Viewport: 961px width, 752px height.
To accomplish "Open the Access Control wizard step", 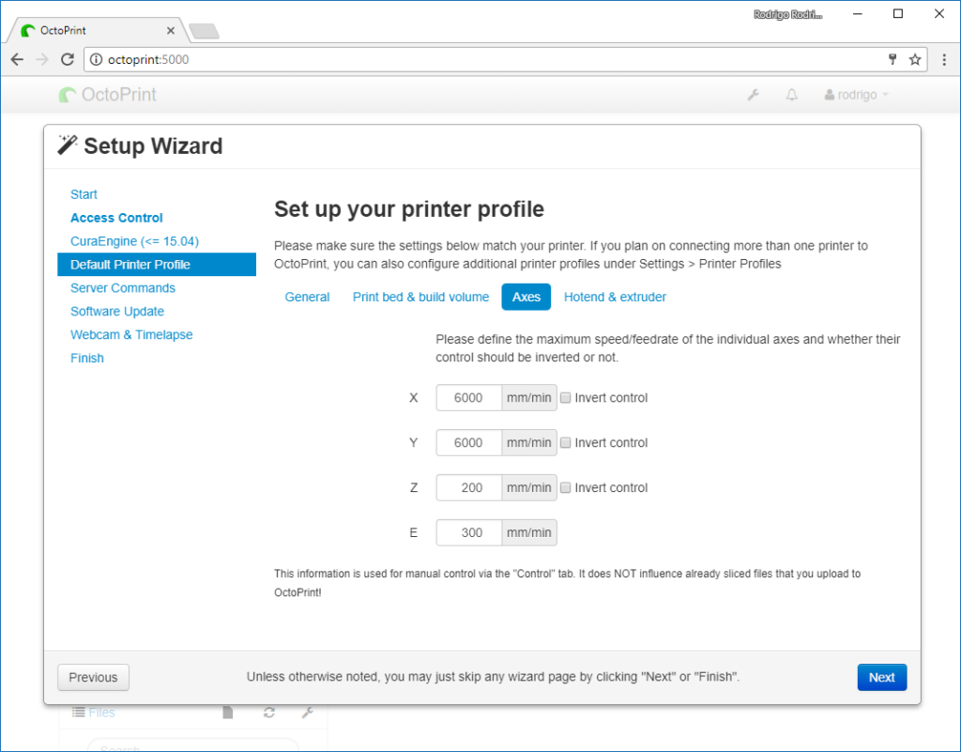I will [x=116, y=218].
